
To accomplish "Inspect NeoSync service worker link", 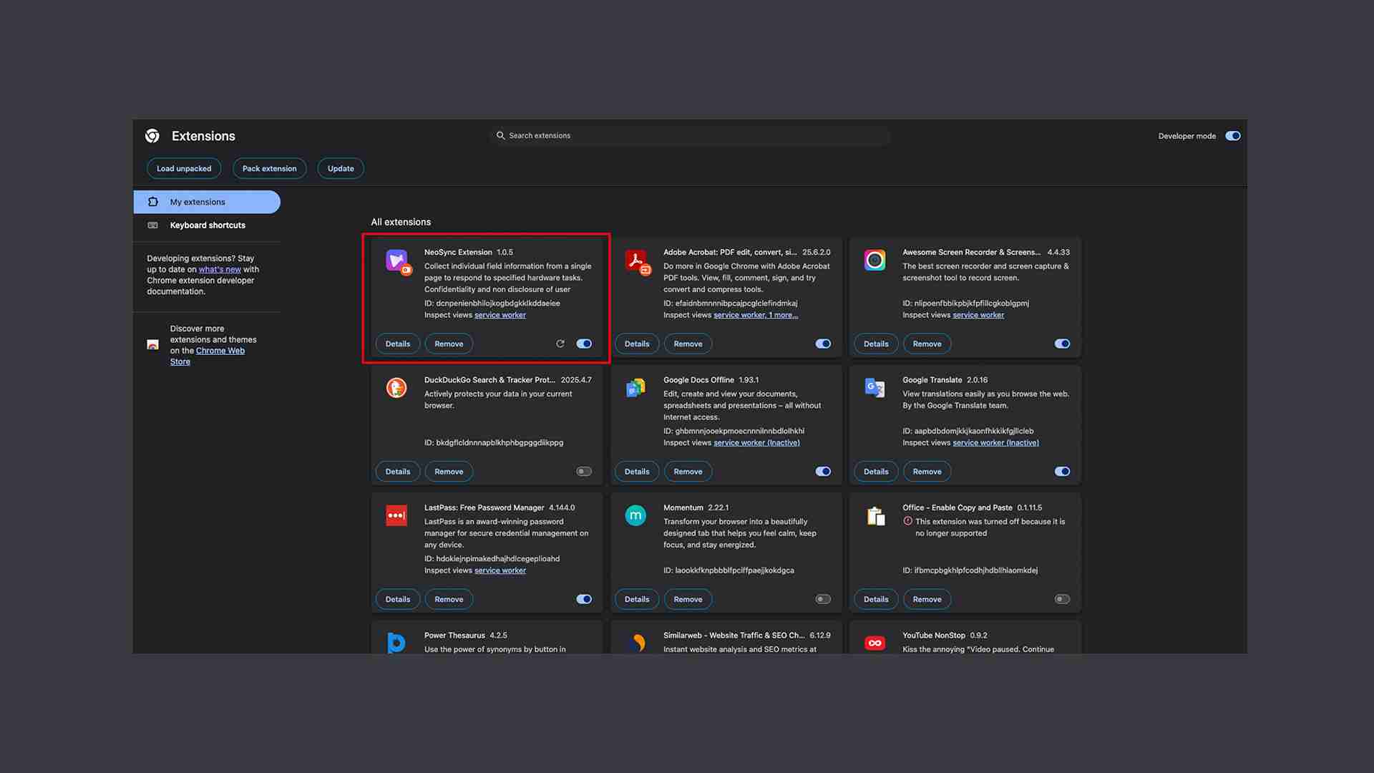I will (500, 315).
